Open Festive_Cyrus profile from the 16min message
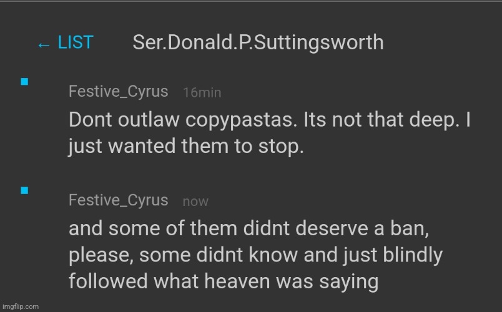 point(118,92)
